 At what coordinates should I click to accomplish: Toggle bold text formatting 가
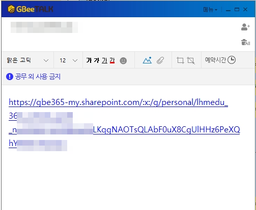(89, 60)
